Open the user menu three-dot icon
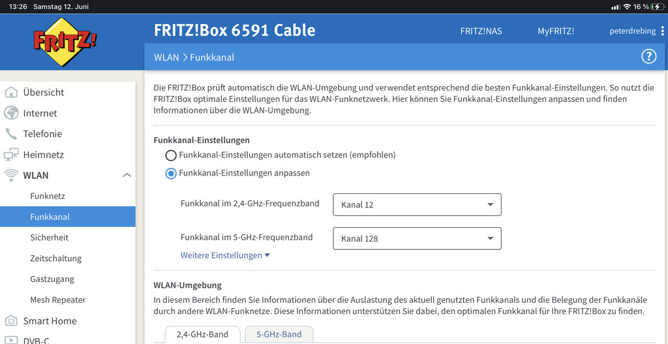668x344 pixels. 662,31
